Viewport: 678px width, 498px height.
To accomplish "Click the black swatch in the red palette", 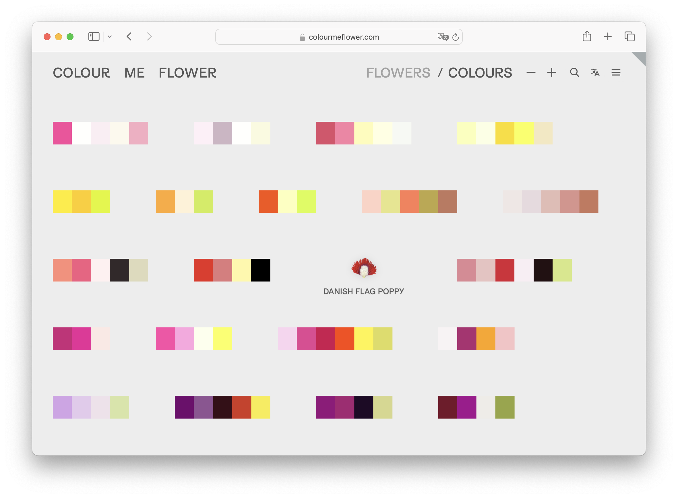I will 261,270.
